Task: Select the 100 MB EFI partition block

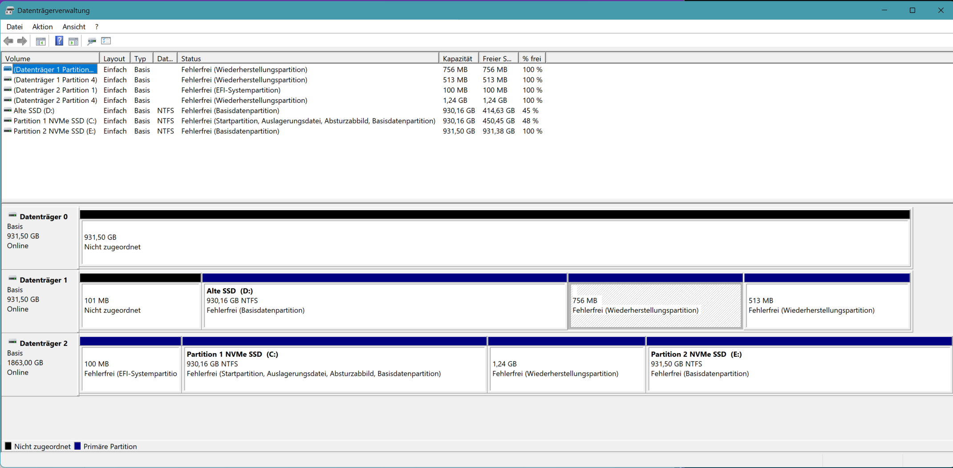Action: click(x=131, y=365)
